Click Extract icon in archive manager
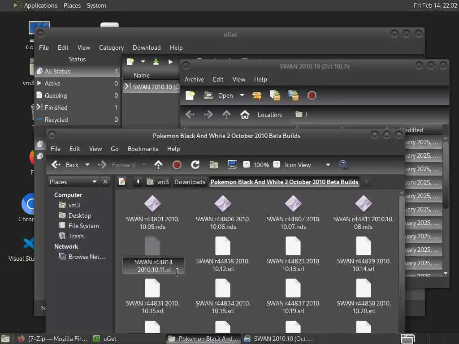This screenshot has width=459, height=344. (x=257, y=96)
